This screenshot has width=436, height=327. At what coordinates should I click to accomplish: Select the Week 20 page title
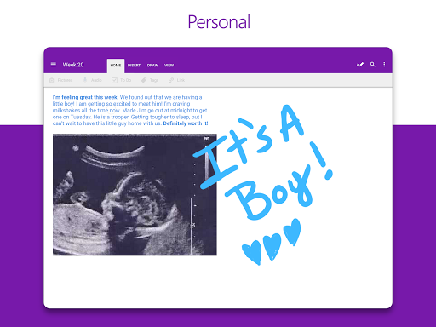73,65
